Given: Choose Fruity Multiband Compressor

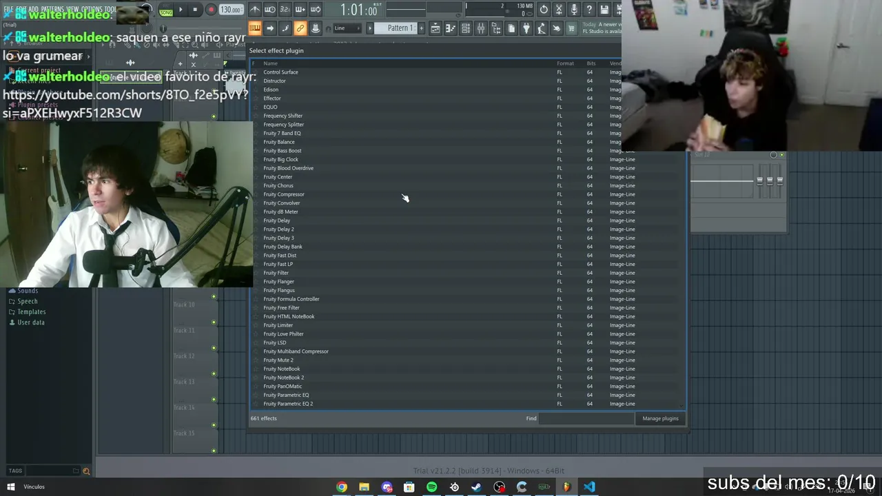Looking at the screenshot, I should [x=466, y=351].
